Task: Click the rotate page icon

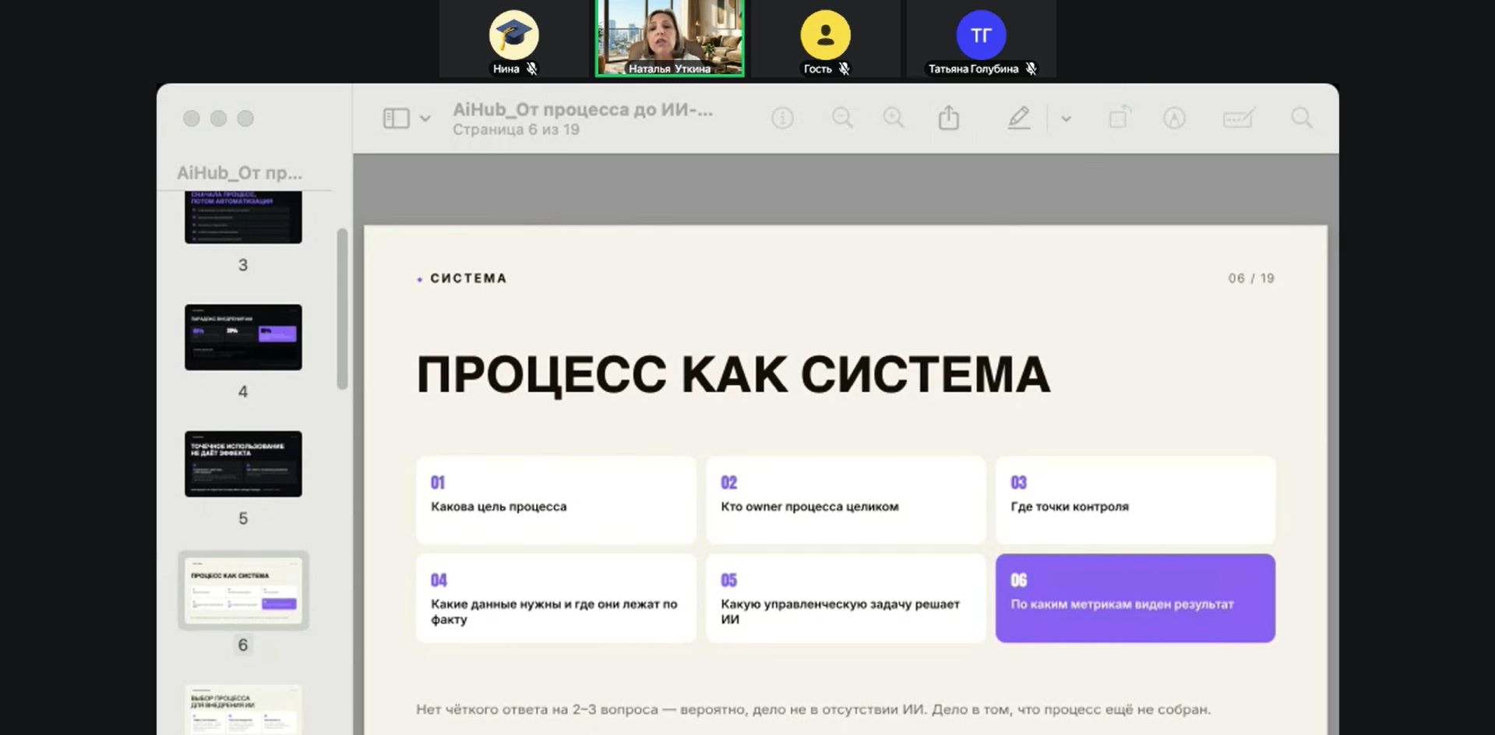Action: [1119, 118]
